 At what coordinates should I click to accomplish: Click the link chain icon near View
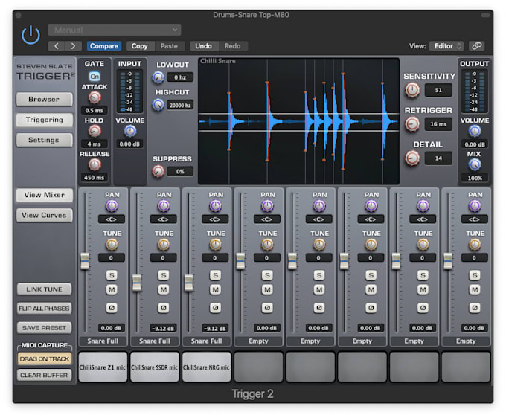477,46
